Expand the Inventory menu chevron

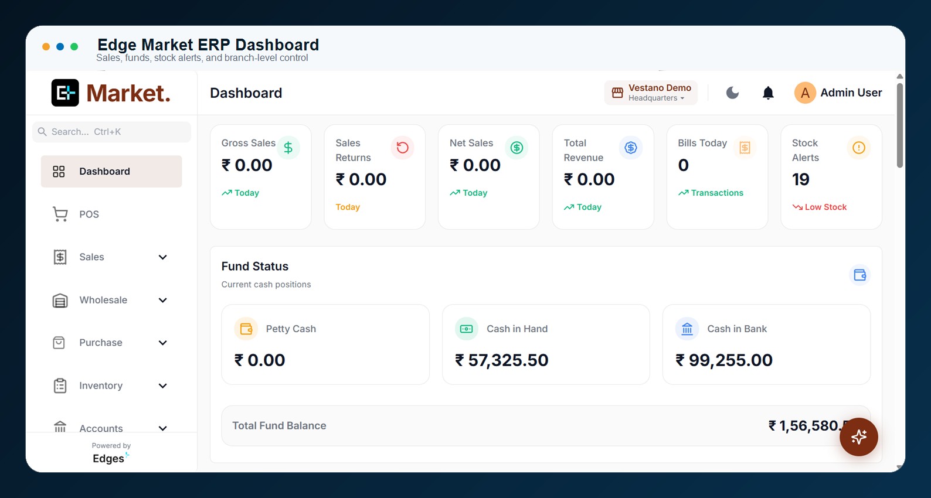click(163, 386)
